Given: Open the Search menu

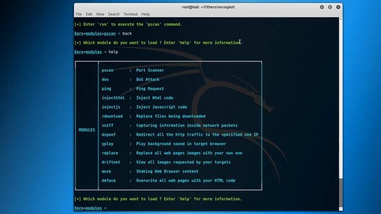Looking at the screenshot, I should click(x=114, y=14).
